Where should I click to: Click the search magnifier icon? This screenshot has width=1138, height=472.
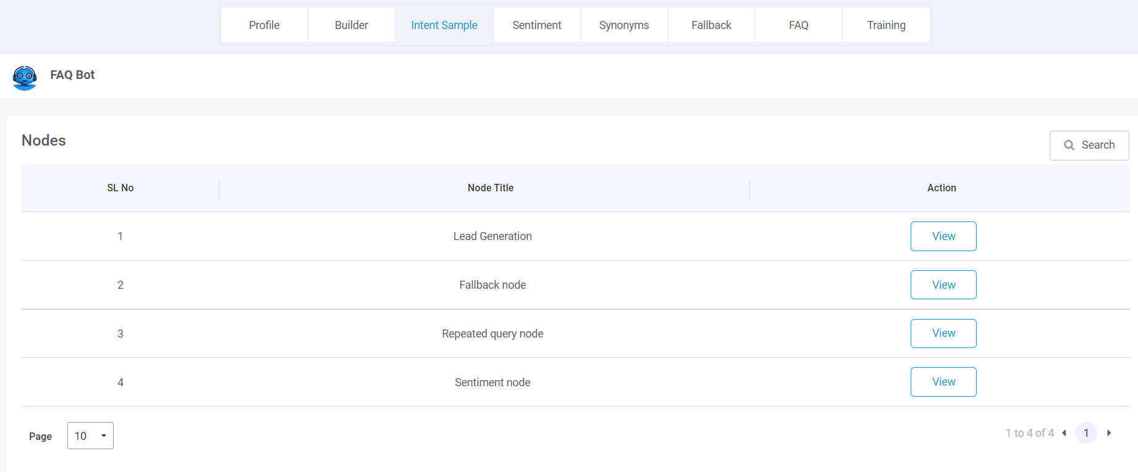[1069, 145]
